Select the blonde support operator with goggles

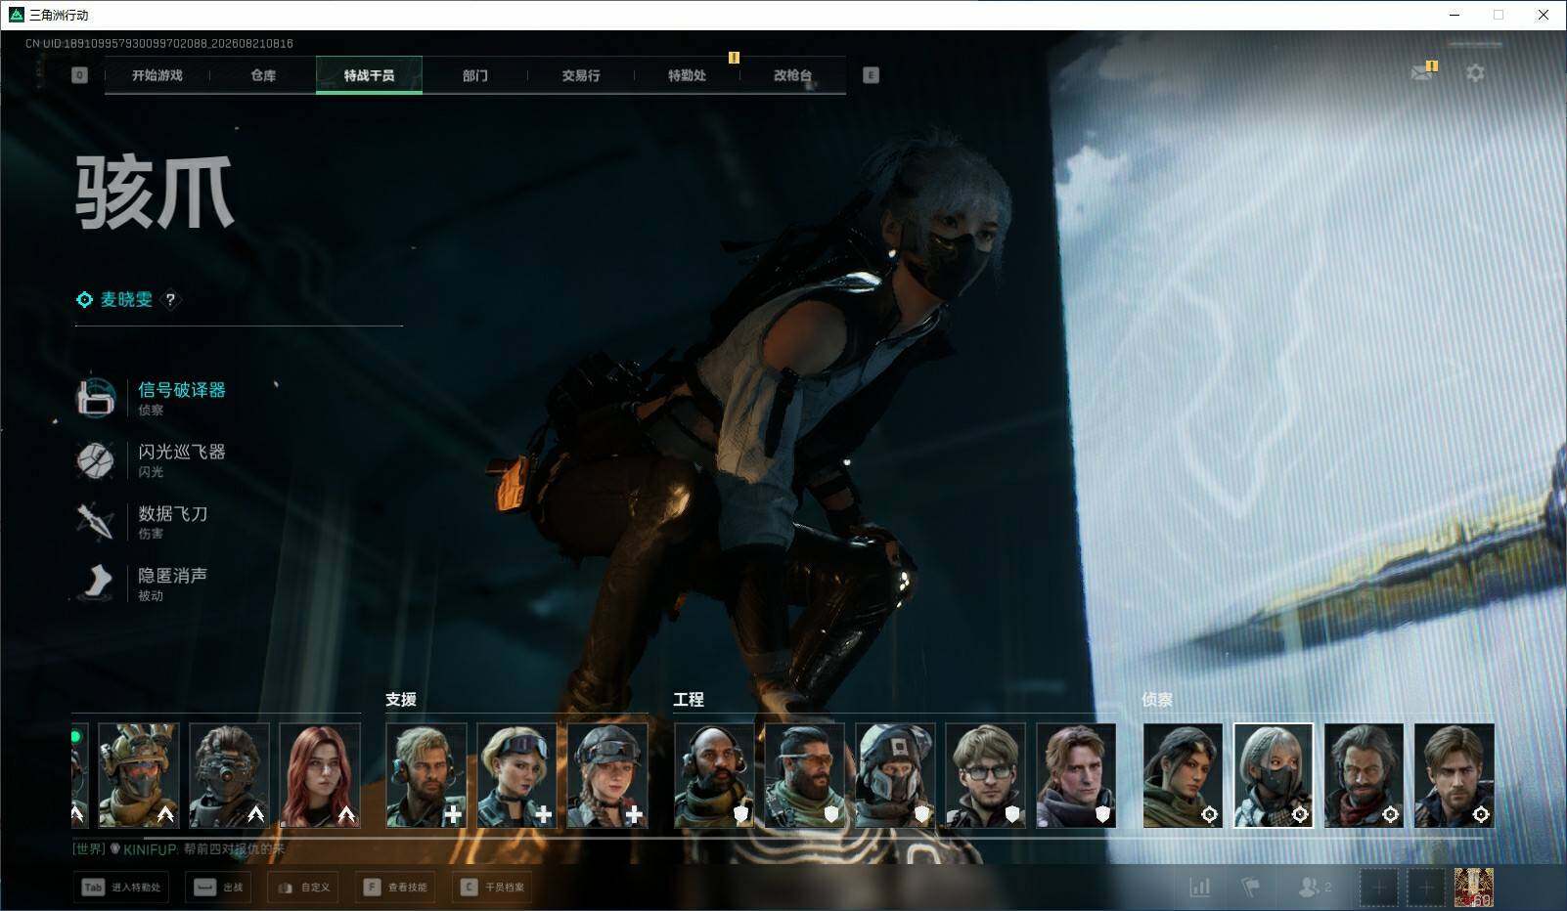(x=516, y=775)
